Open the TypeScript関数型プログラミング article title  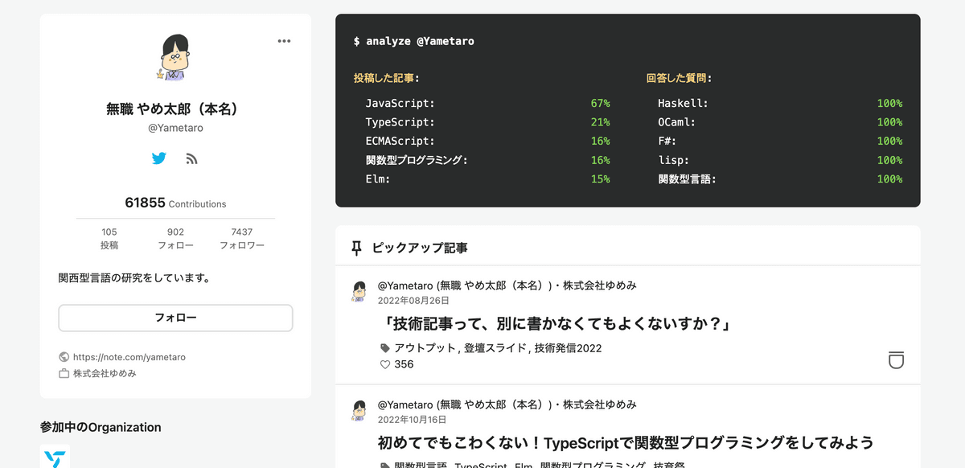tap(625, 443)
